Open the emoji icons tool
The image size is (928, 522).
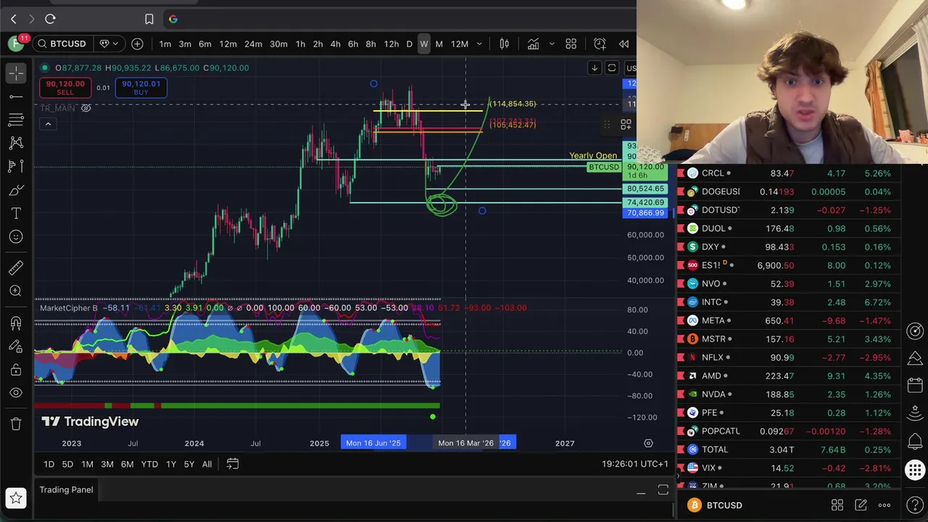pos(15,236)
